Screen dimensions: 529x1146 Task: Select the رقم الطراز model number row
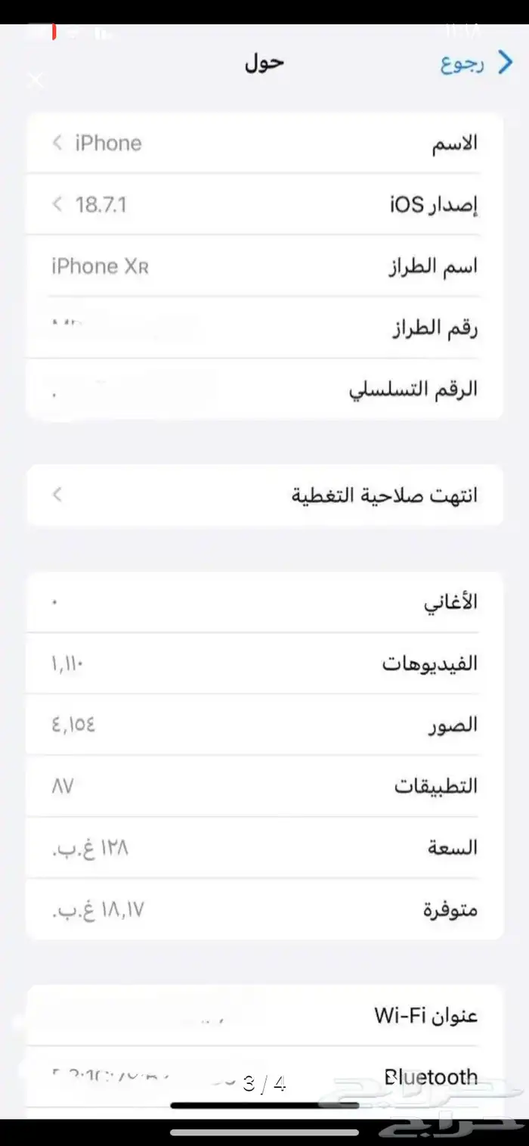264,328
